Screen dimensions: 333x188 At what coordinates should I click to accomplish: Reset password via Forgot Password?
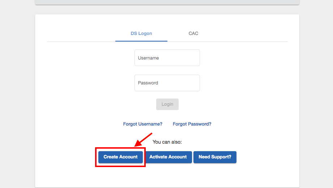(x=192, y=124)
